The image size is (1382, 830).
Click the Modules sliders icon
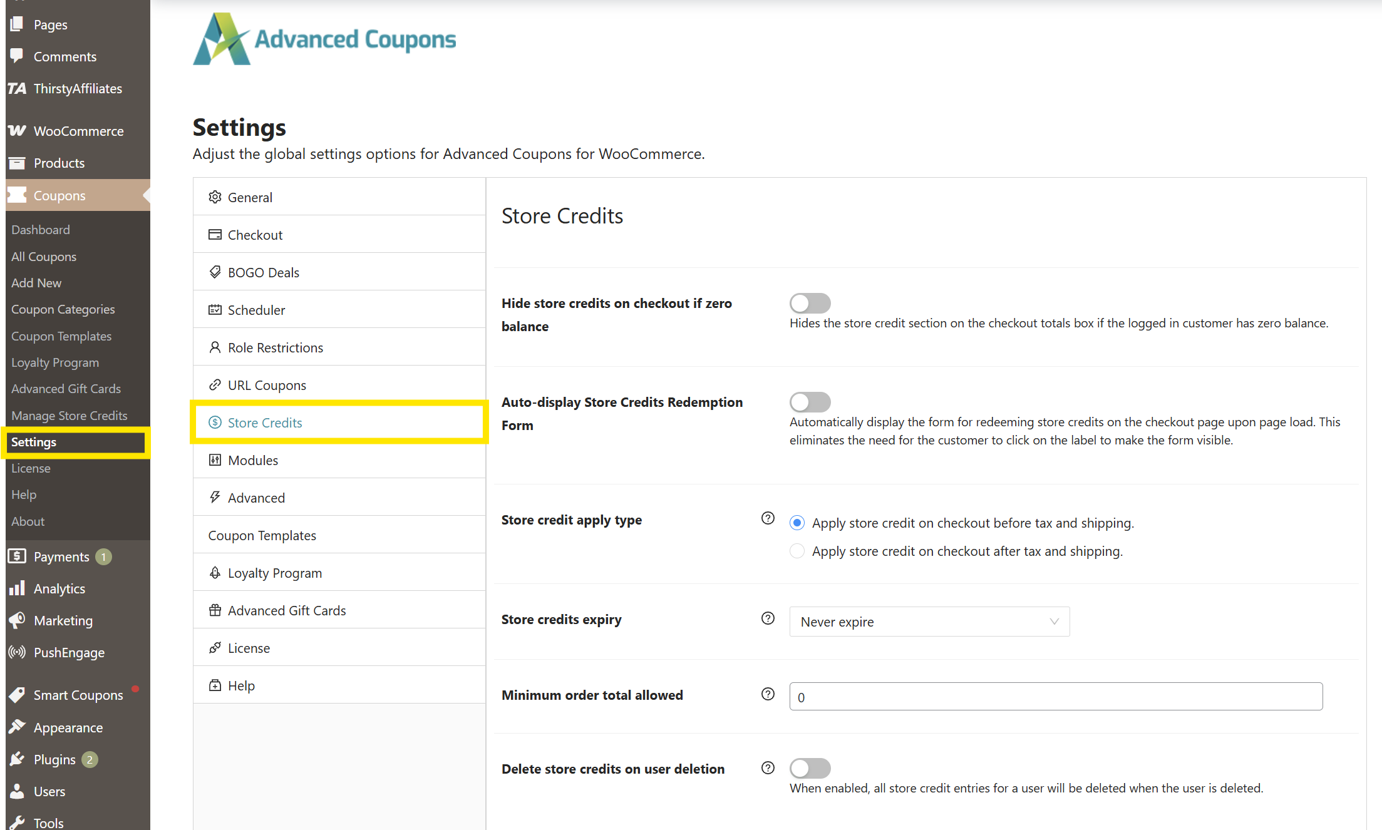[x=215, y=459]
